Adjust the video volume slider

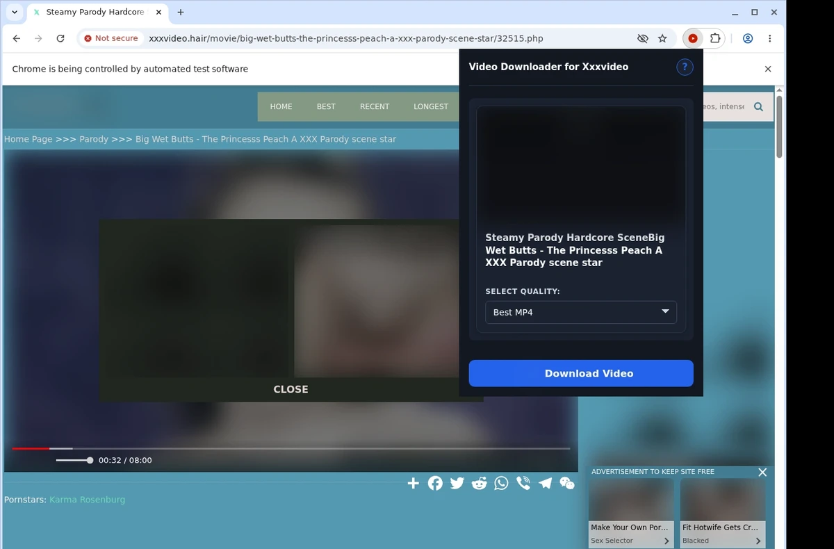[x=74, y=460]
